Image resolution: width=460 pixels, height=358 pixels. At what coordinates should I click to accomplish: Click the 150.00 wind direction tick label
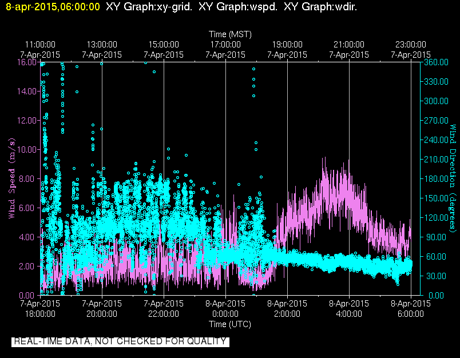(x=436, y=198)
